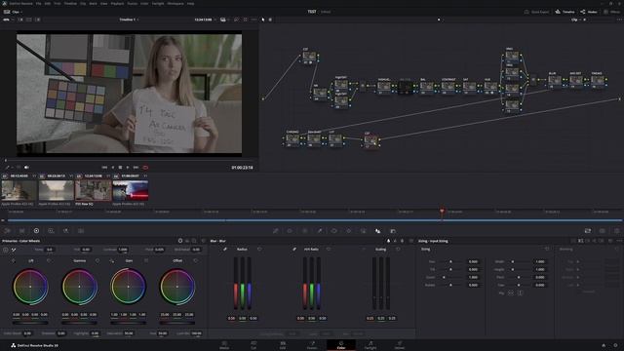Switch to the Edit page tab

(283, 345)
